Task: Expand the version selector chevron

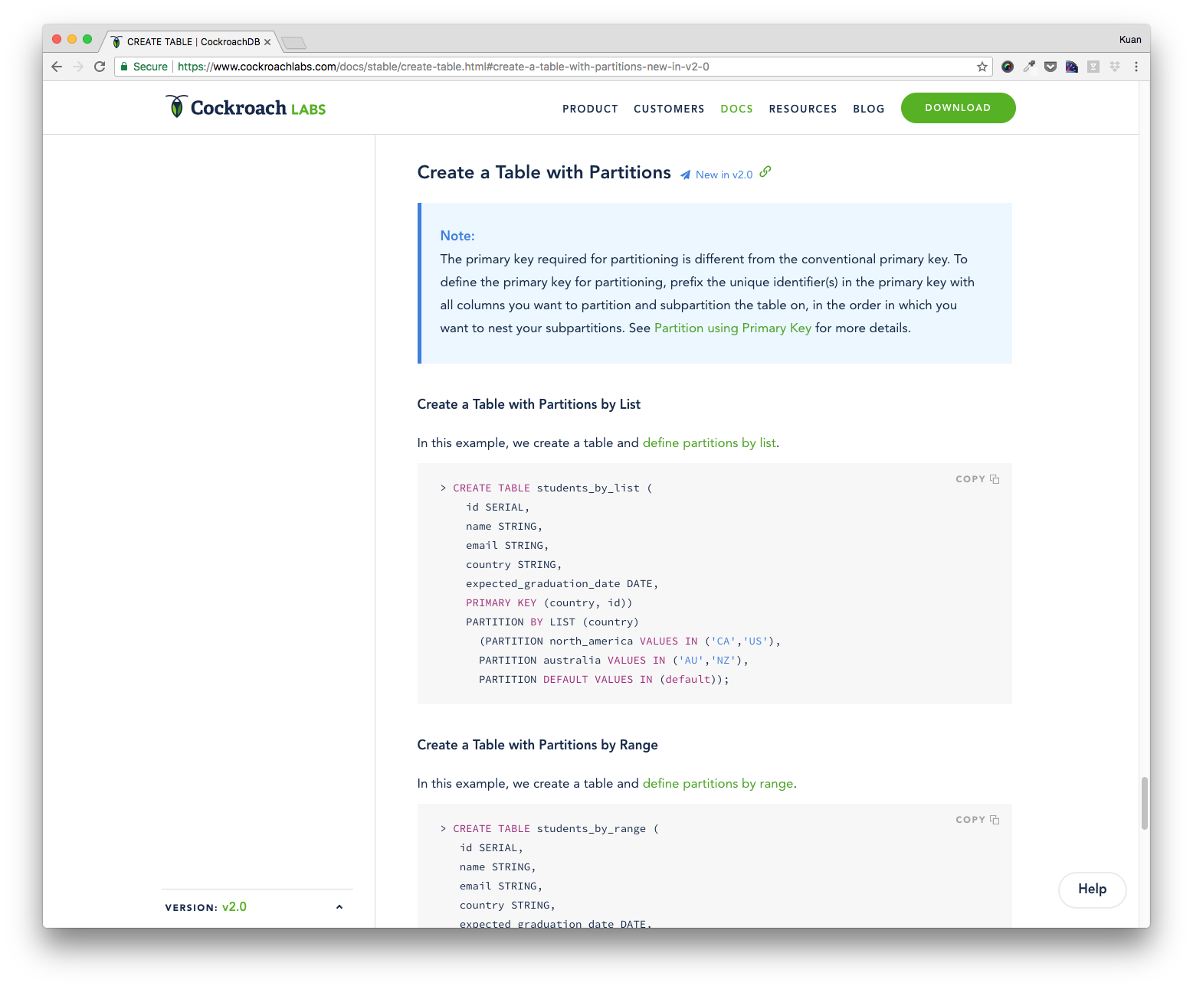Action: pyautogui.click(x=339, y=907)
